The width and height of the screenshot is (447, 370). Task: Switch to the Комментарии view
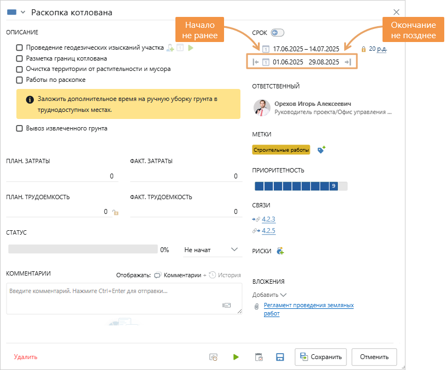click(178, 275)
